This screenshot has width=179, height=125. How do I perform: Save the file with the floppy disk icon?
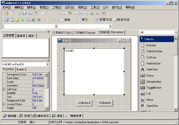[24, 13]
